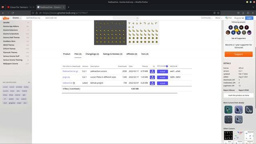This screenshot has width=256, height=144.
Task: Open the reader view icon in address bar
Action: pyautogui.click(x=214, y=13)
